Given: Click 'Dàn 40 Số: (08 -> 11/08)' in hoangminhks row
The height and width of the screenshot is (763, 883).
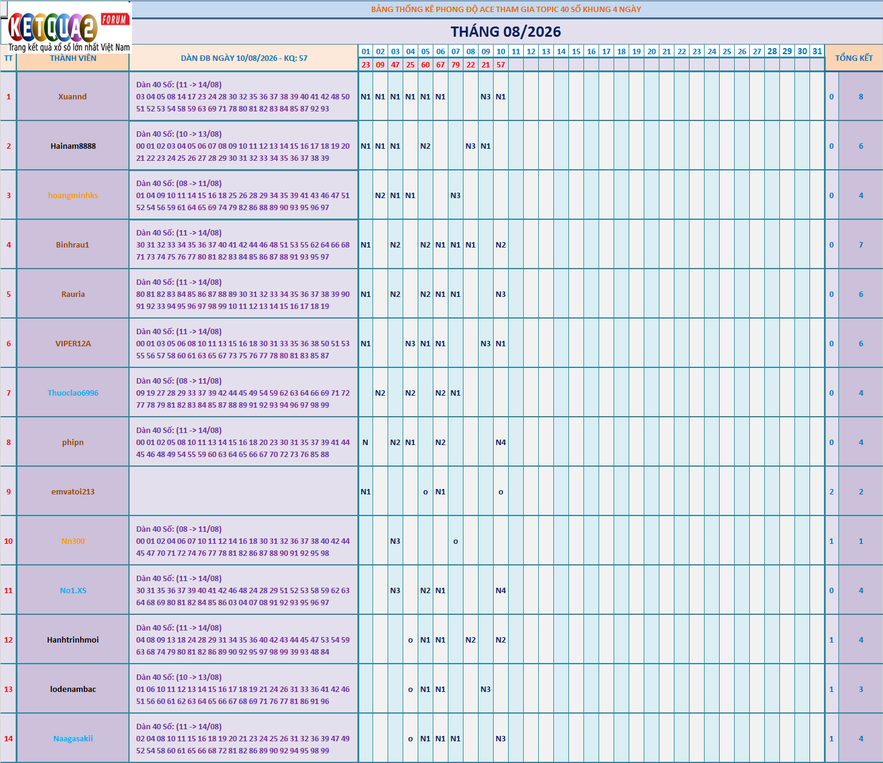Looking at the screenshot, I should (x=179, y=184).
